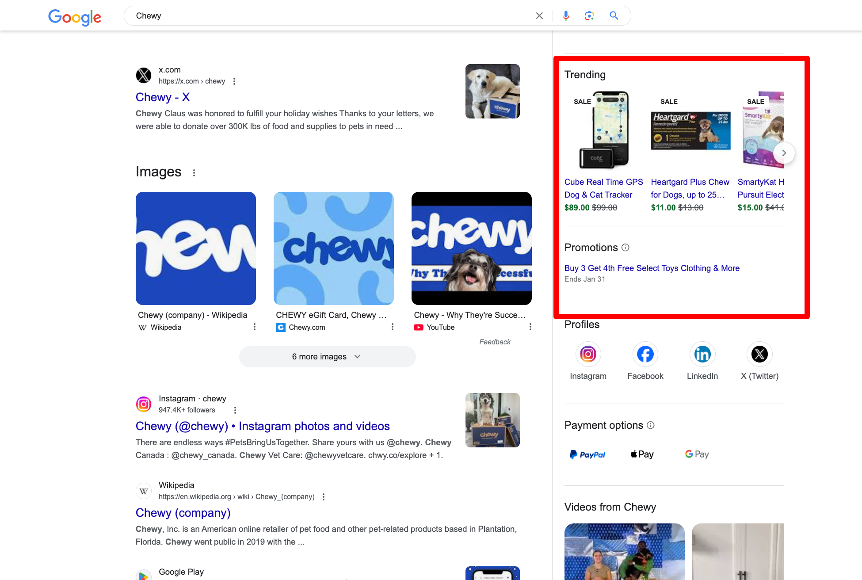Image resolution: width=862 pixels, height=580 pixels.
Task: Click the Google voice search microphone icon
Action: point(566,15)
